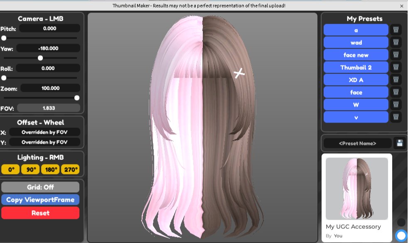This screenshot has height=243, width=408.
Task: Click the Pitch slider handle
Action: (4, 38)
